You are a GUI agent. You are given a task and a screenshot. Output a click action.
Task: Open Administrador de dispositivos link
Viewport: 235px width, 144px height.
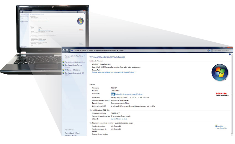click(75, 62)
